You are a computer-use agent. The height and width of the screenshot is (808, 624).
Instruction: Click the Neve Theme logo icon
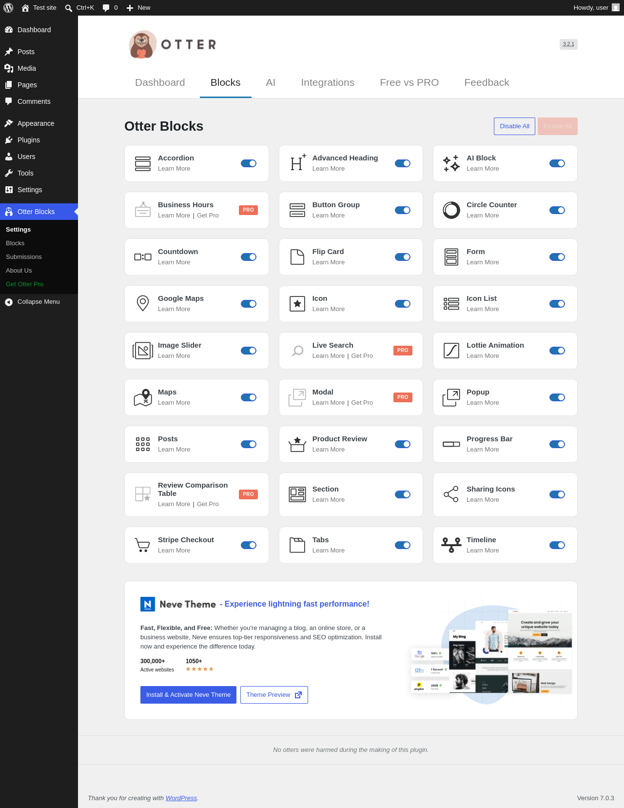click(x=148, y=604)
